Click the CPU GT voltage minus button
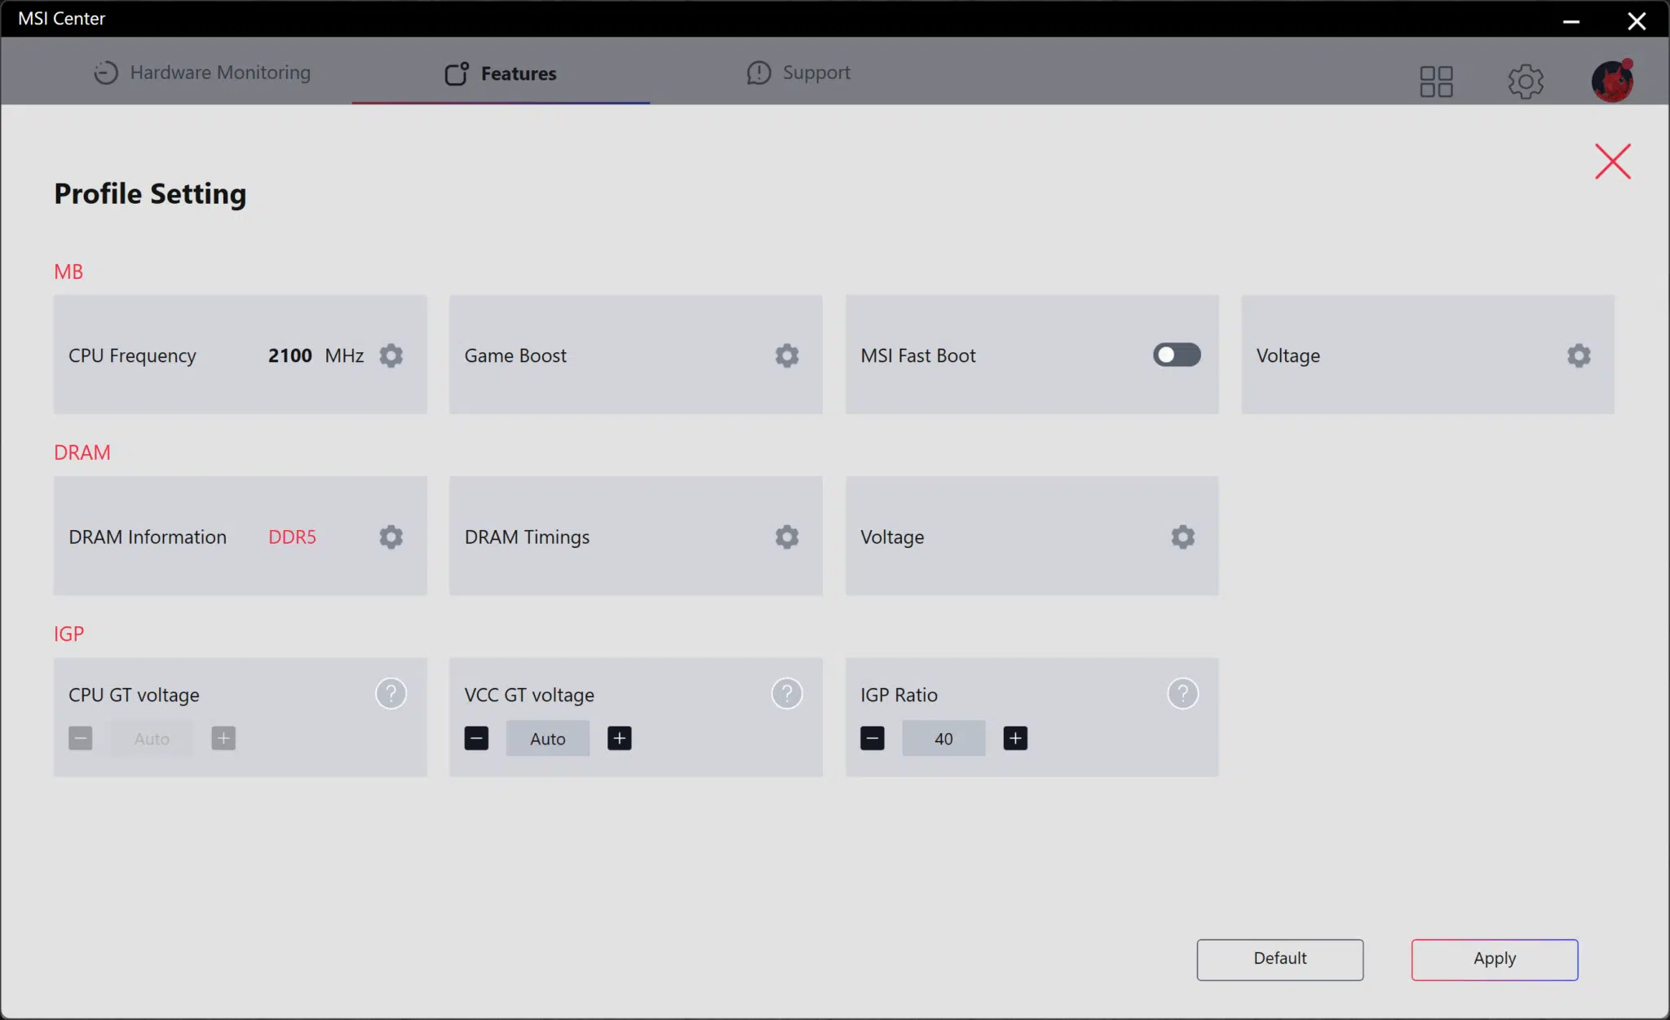1670x1020 pixels. pos(81,739)
